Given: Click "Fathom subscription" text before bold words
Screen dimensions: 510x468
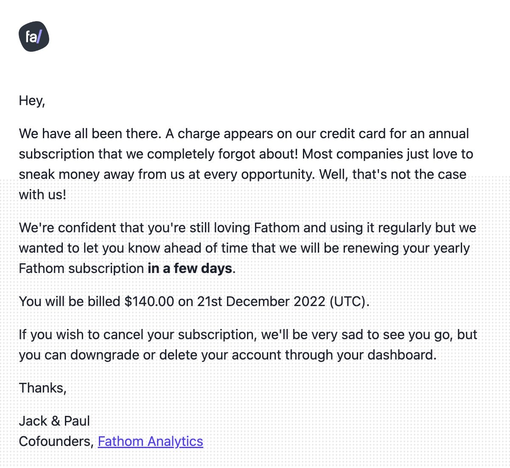Looking at the screenshot, I should click(81, 268).
